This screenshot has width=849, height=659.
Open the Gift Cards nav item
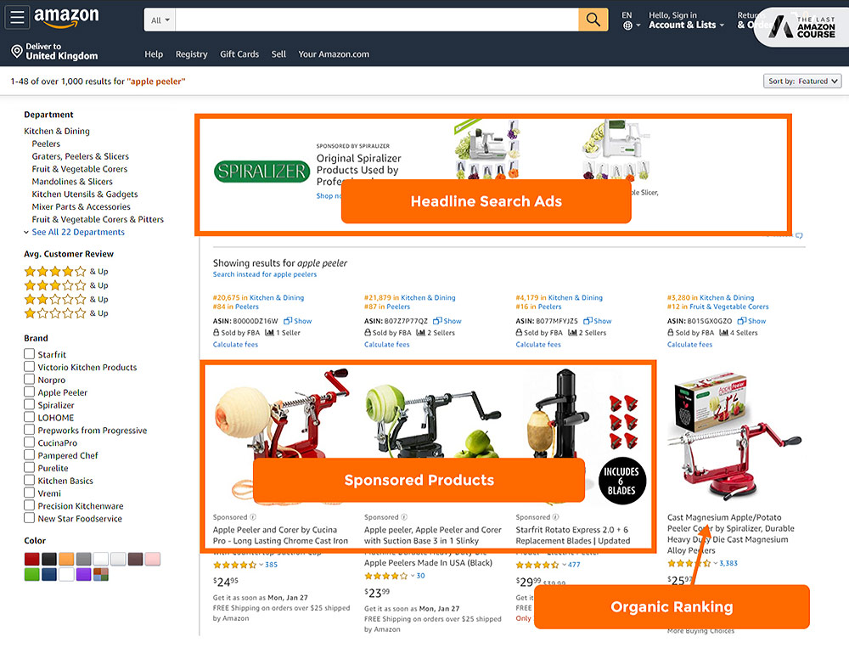click(239, 54)
